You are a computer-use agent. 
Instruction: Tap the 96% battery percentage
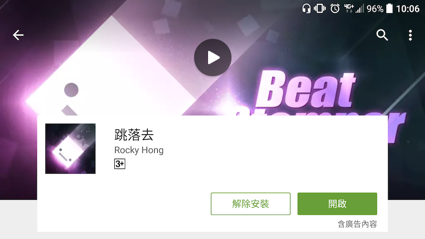point(375,9)
